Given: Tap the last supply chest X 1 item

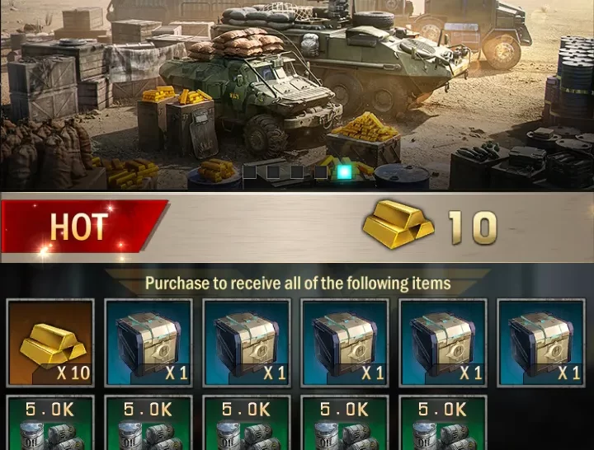Looking at the screenshot, I should pos(540,344).
